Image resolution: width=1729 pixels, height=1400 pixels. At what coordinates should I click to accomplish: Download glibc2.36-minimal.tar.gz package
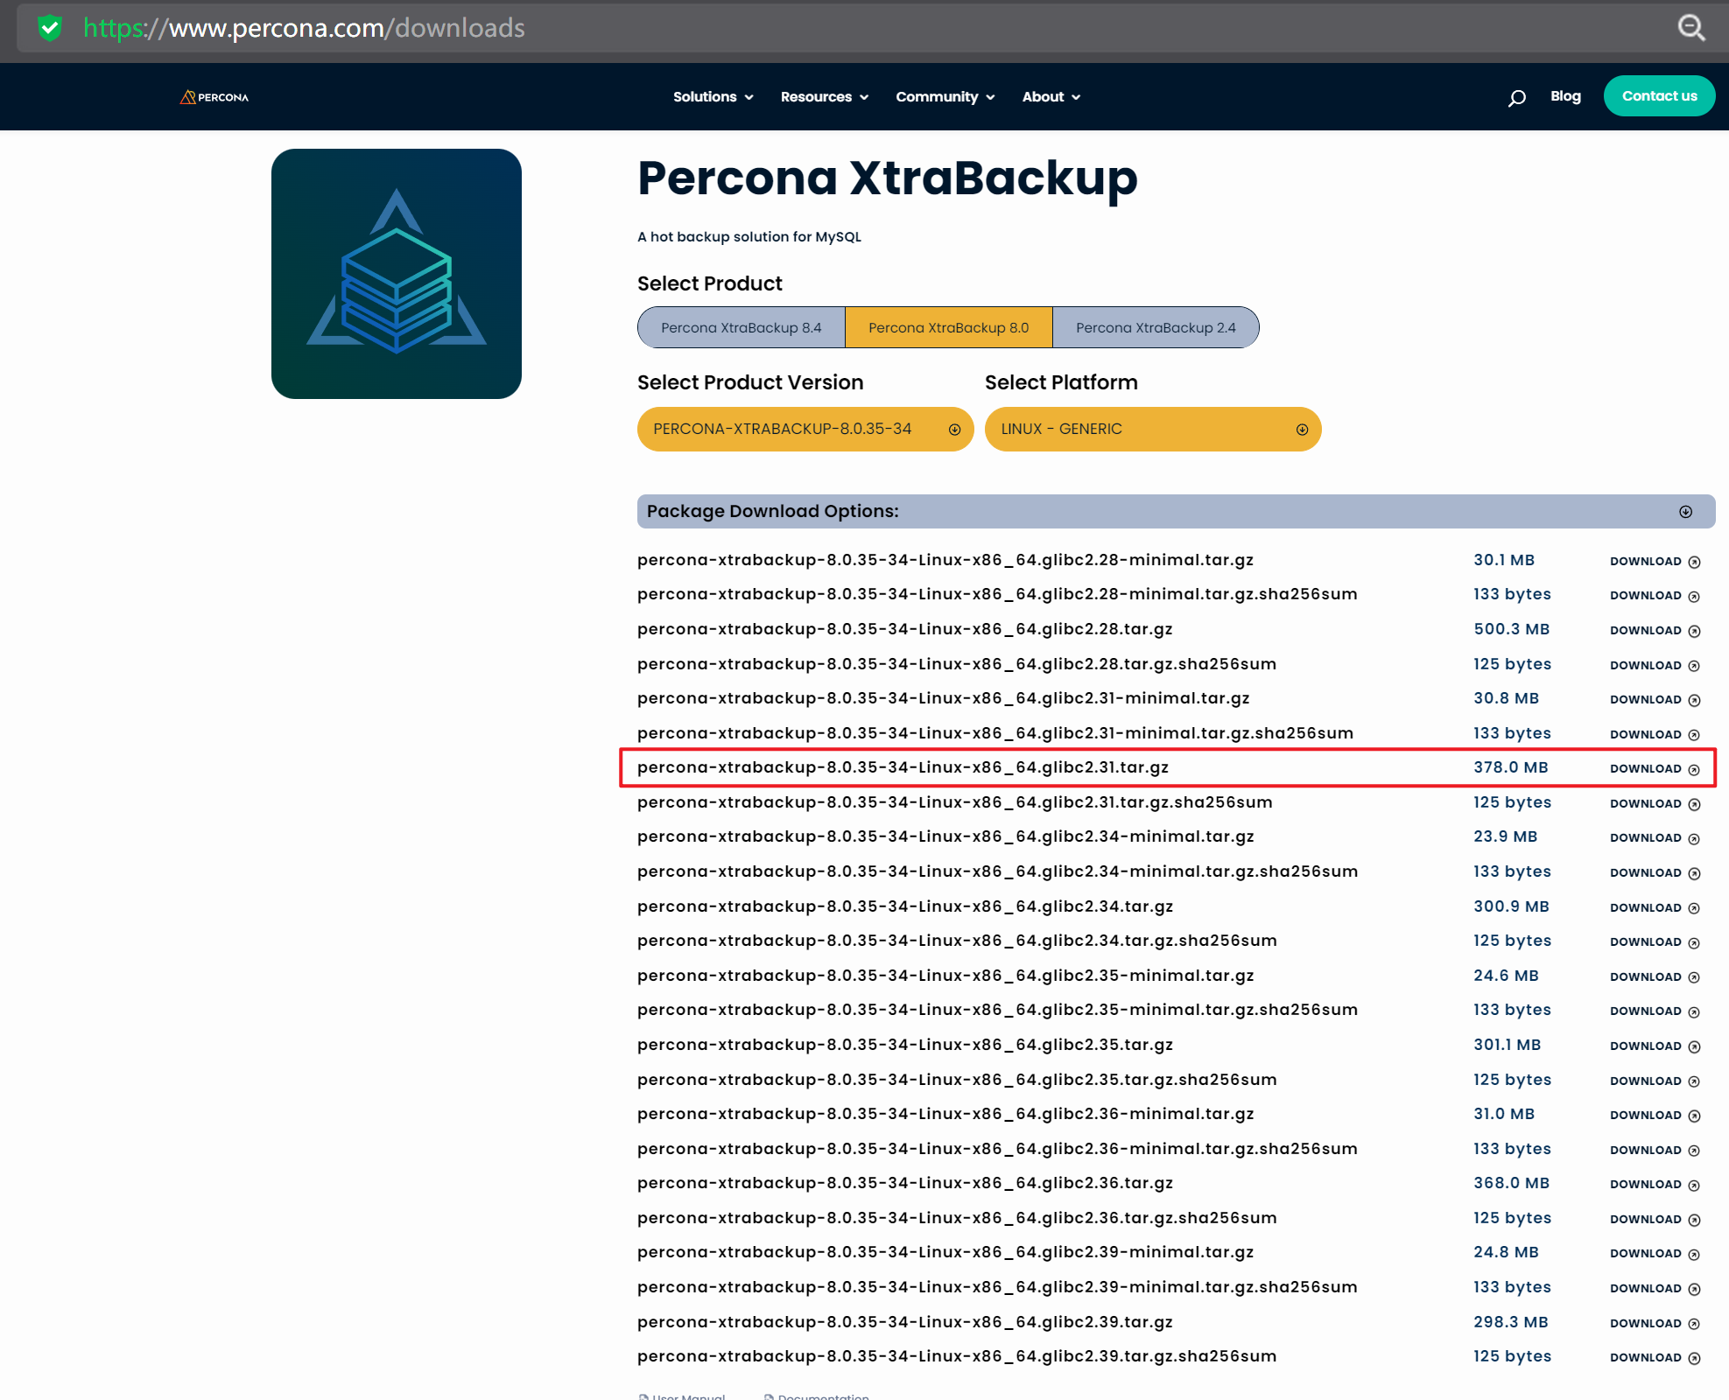[x=1655, y=1115]
